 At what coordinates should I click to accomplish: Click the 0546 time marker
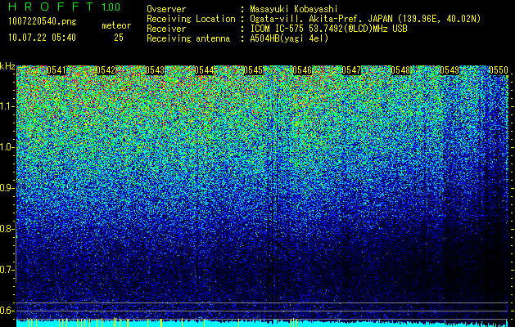point(302,70)
